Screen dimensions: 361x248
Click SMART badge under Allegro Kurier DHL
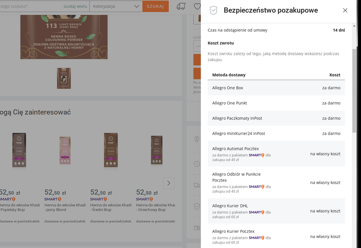[x=257, y=213]
